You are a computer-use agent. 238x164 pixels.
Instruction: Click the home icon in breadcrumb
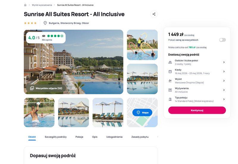coord(25,5)
